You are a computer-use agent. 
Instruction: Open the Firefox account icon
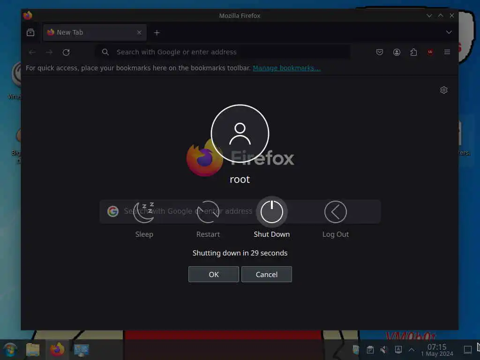(x=397, y=52)
